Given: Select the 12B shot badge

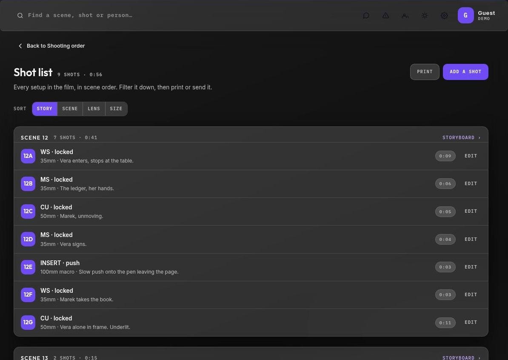Looking at the screenshot, I should (28, 184).
